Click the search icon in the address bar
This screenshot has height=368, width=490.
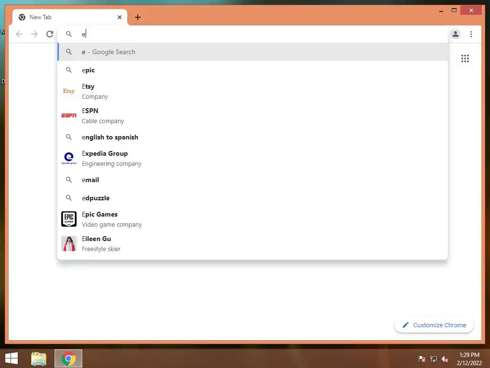pos(69,34)
